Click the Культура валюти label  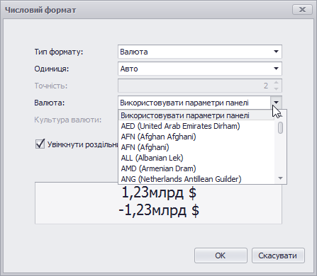(68, 120)
